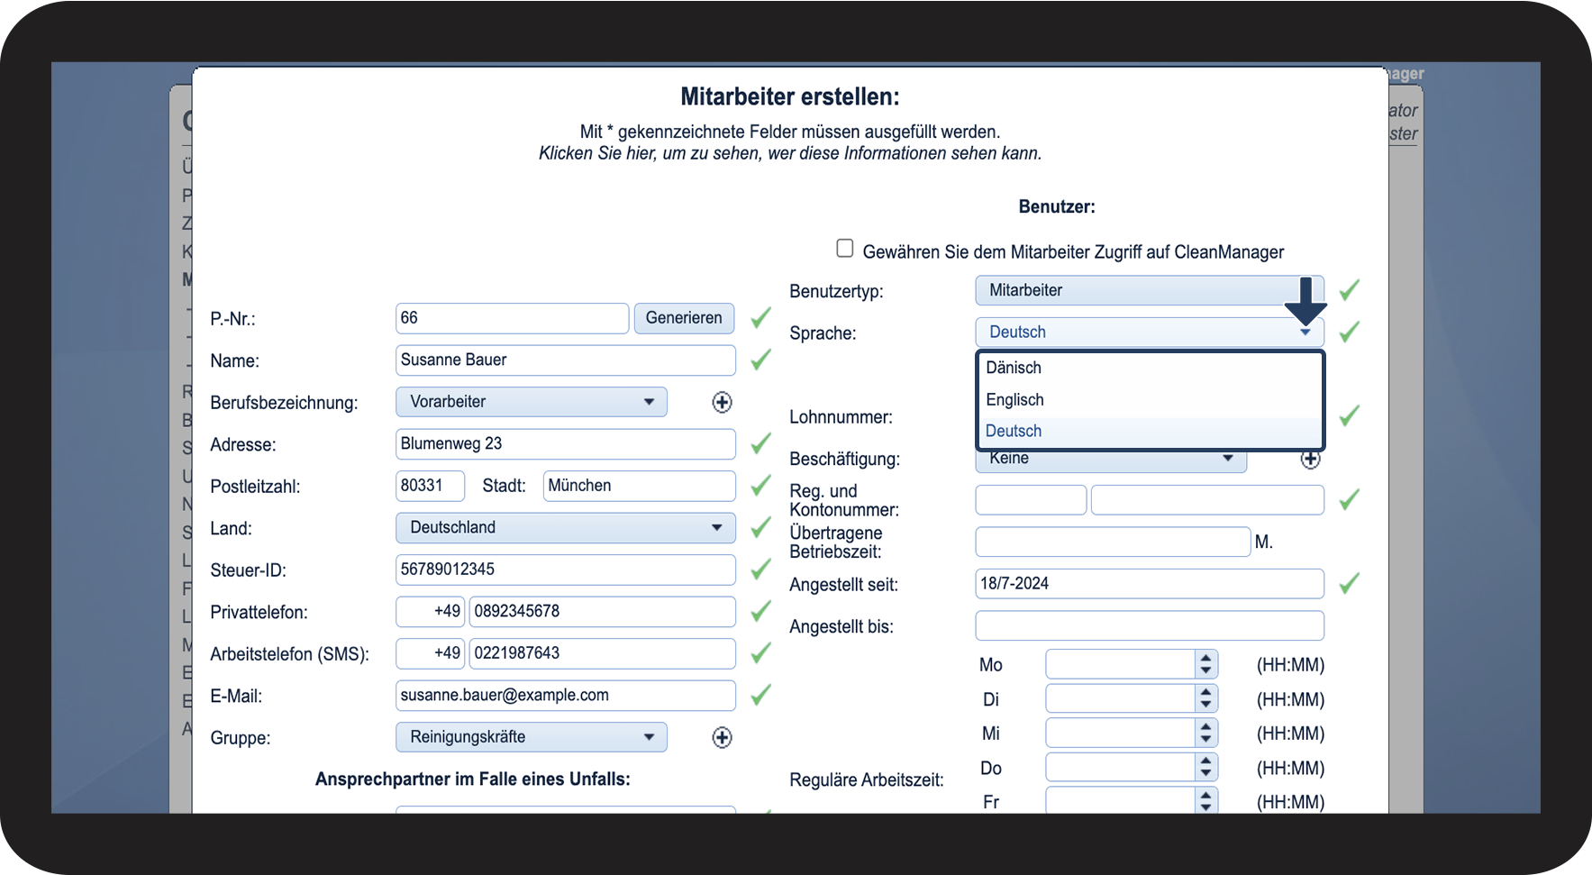Pick Deutsch option in language list
Image resolution: width=1592 pixels, height=875 pixels.
tap(1014, 432)
